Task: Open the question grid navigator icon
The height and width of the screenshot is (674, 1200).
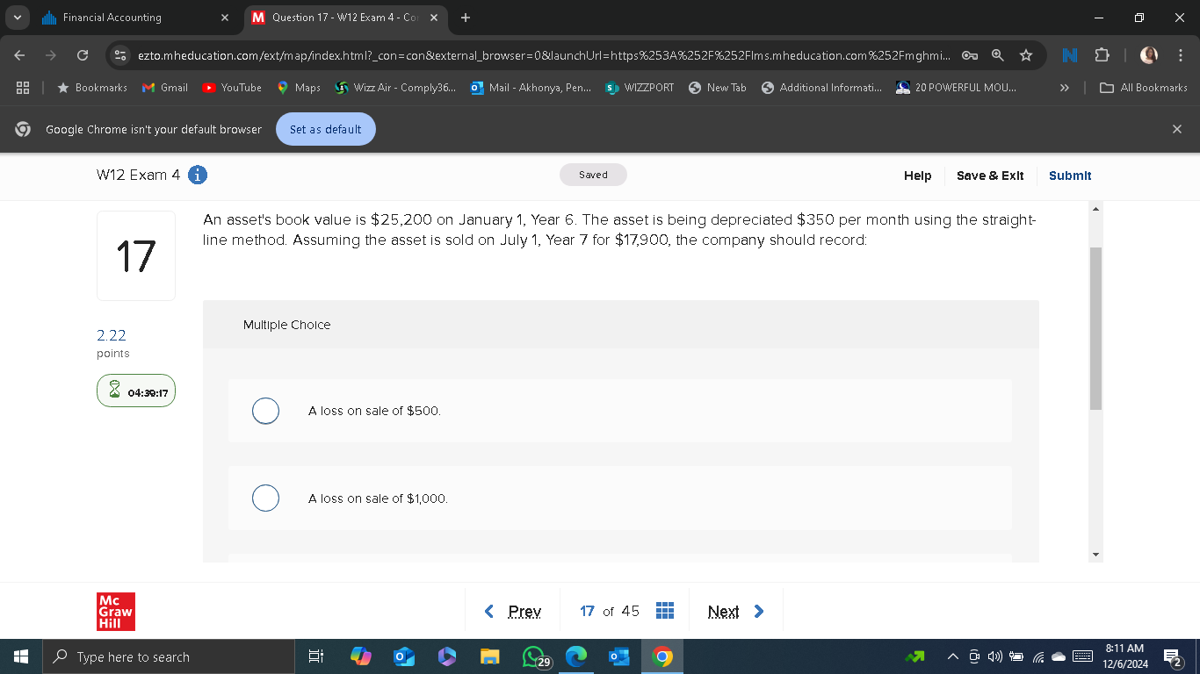Action: (665, 611)
